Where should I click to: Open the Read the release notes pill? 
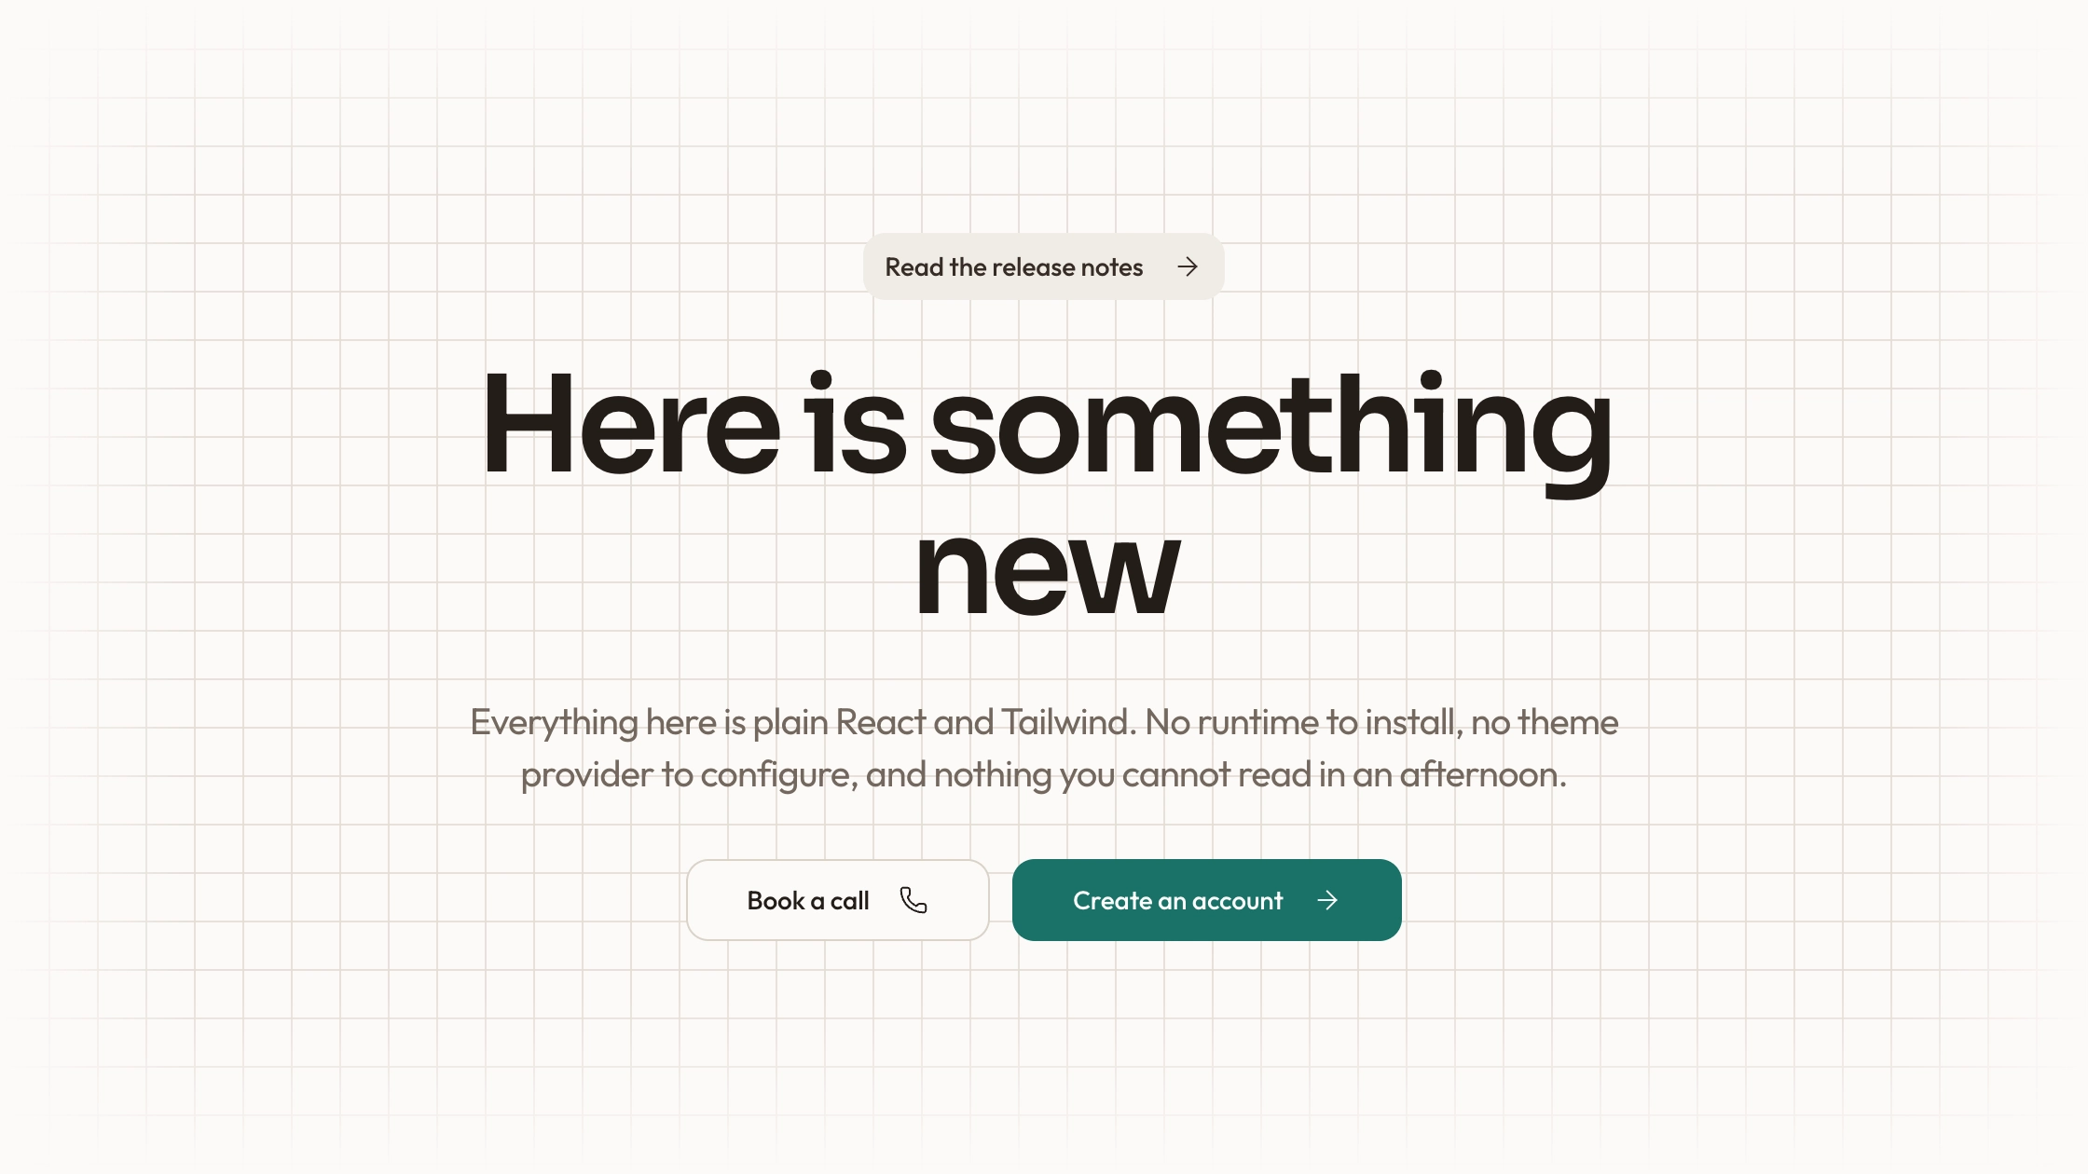1043,266
